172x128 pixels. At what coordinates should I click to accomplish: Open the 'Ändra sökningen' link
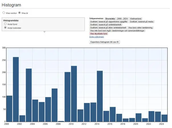(97, 37)
